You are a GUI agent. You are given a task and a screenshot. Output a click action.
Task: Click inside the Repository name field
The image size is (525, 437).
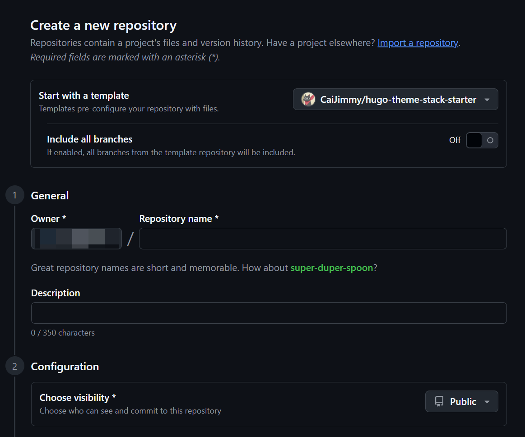click(x=323, y=238)
